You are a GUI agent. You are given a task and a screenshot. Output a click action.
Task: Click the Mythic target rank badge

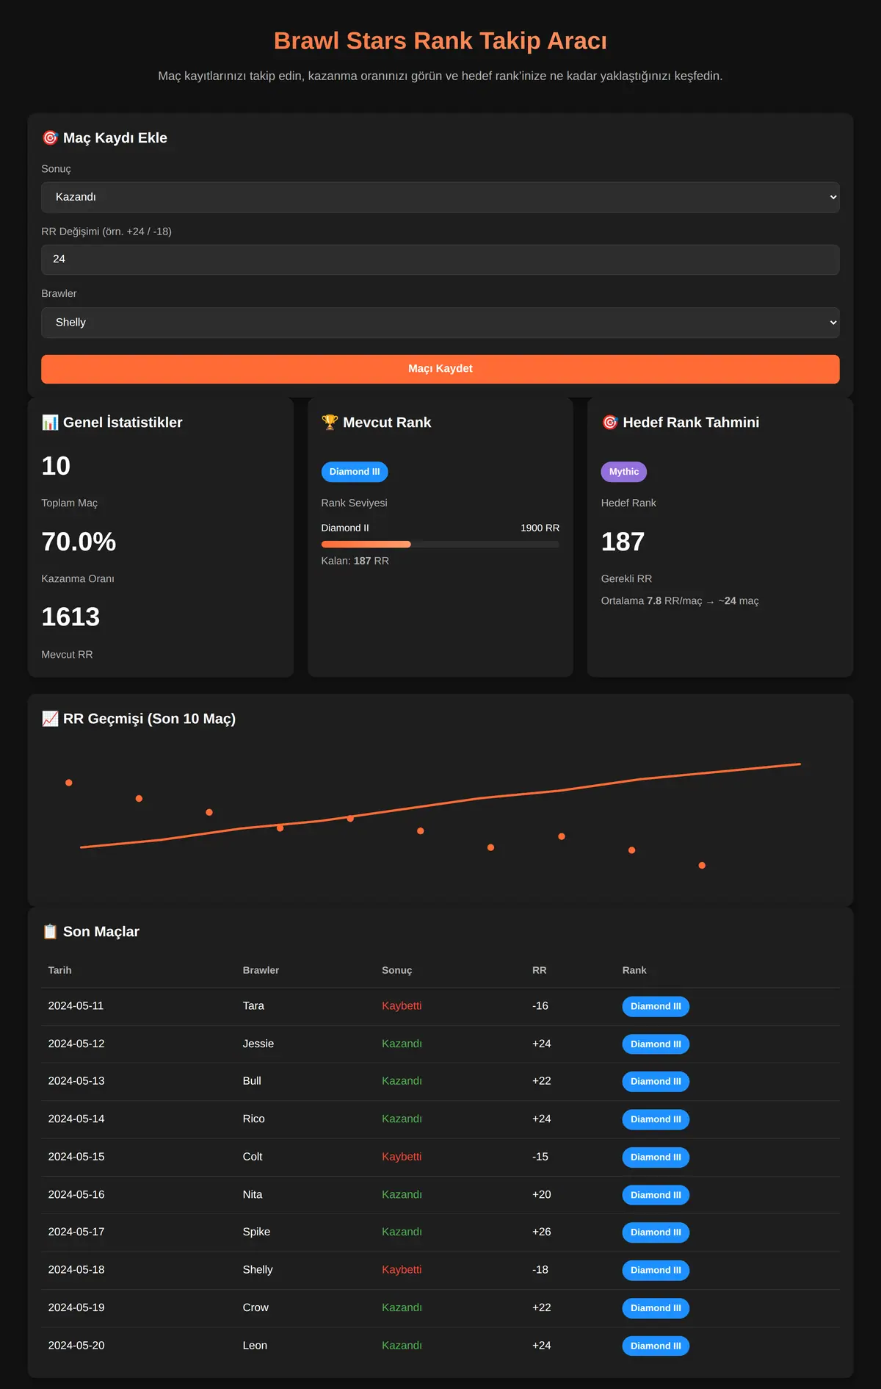click(x=624, y=472)
